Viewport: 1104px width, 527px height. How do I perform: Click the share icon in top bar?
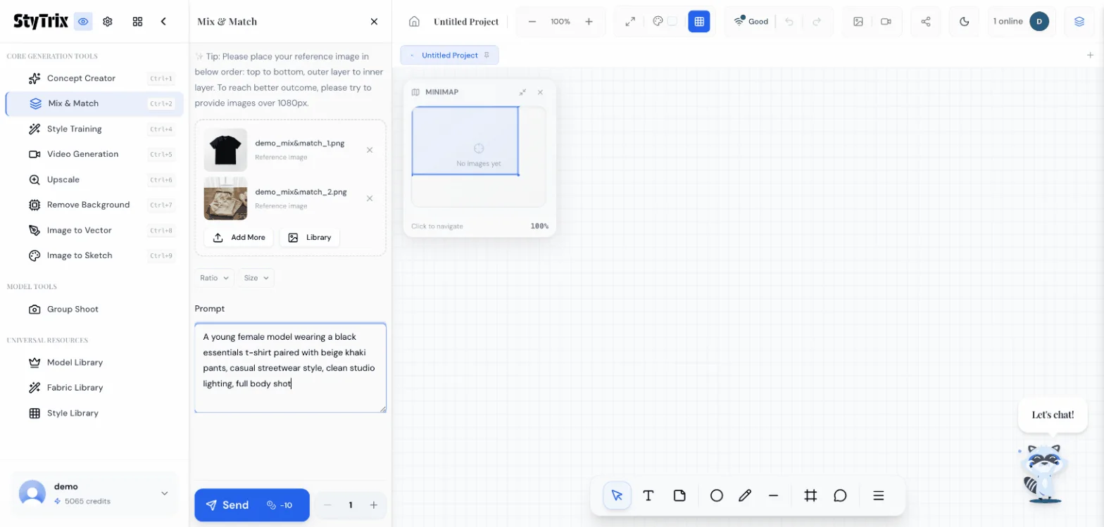(925, 21)
